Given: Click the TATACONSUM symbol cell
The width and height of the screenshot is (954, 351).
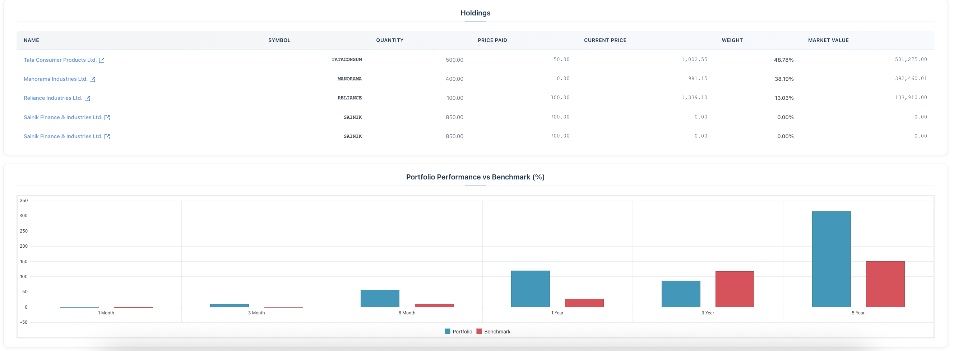Looking at the screenshot, I should tap(347, 60).
